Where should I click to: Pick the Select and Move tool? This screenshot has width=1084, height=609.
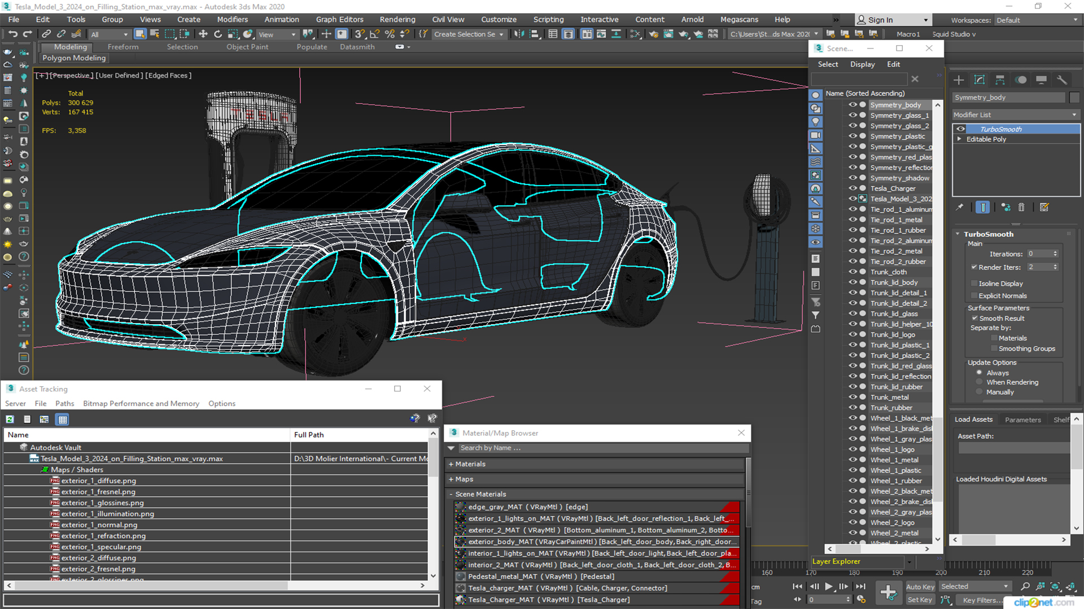pos(203,34)
